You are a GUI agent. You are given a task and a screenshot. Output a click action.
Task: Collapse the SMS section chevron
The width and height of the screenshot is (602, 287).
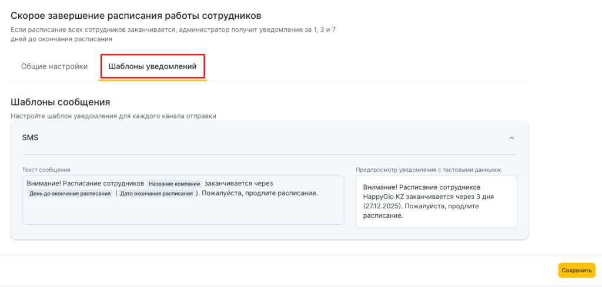511,138
